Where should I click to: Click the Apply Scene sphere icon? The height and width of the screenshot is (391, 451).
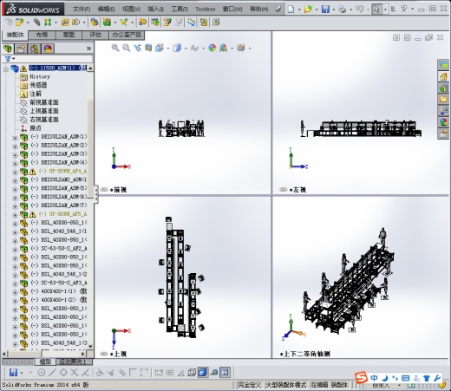[x=223, y=48]
